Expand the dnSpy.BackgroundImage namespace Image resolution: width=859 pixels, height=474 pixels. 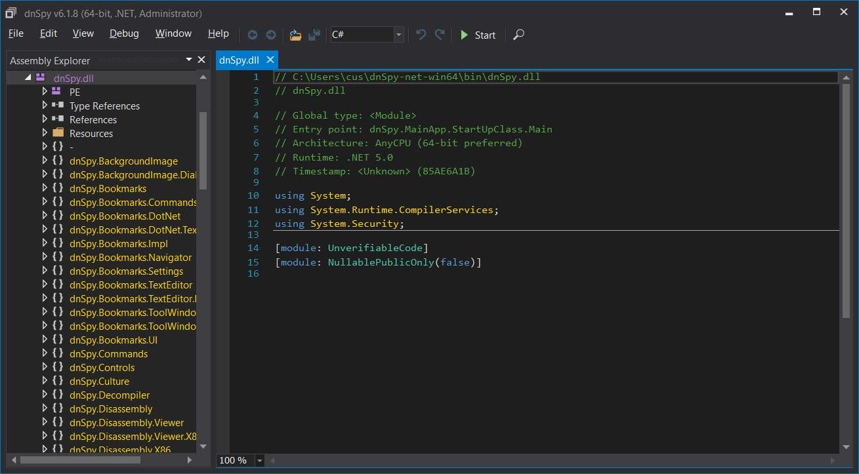point(45,160)
